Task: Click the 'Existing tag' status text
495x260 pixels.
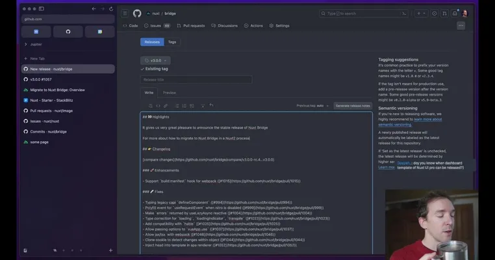Action: point(157,69)
